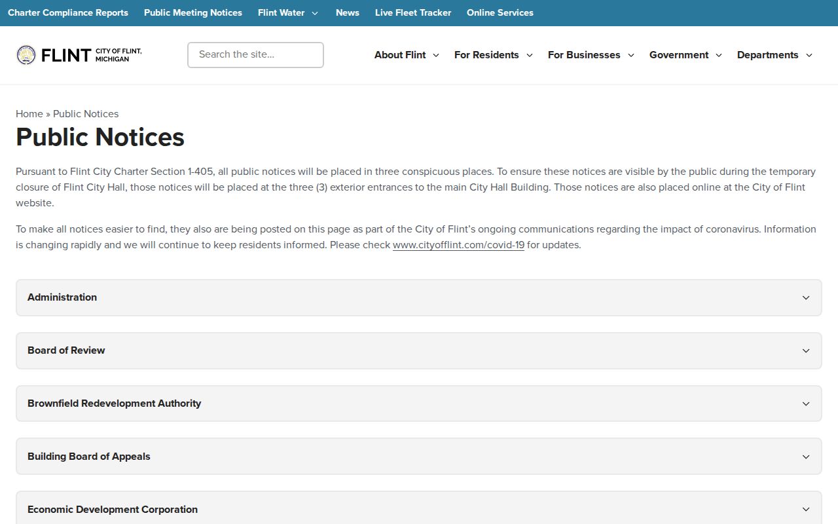Go to Public Meeting Notices
This screenshot has width=838, height=524.
193,12
